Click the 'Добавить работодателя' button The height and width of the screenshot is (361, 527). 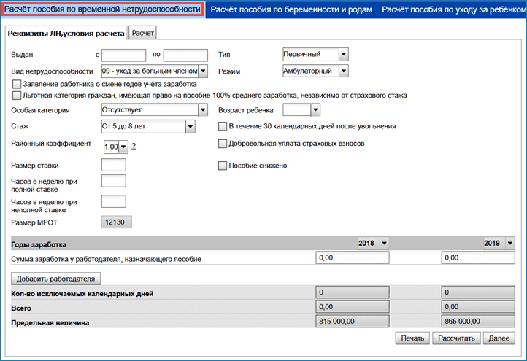coord(57,279)
